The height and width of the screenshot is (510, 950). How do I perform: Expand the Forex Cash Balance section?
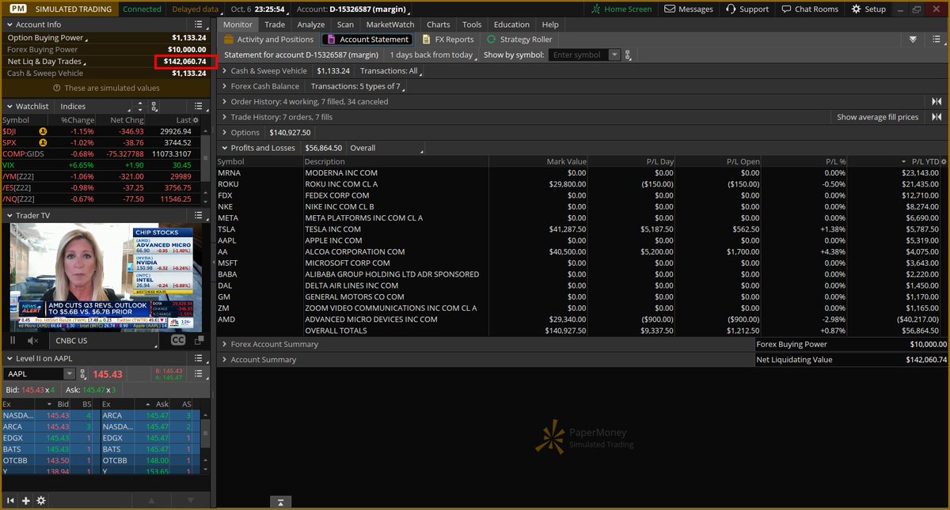pos(225,86)
